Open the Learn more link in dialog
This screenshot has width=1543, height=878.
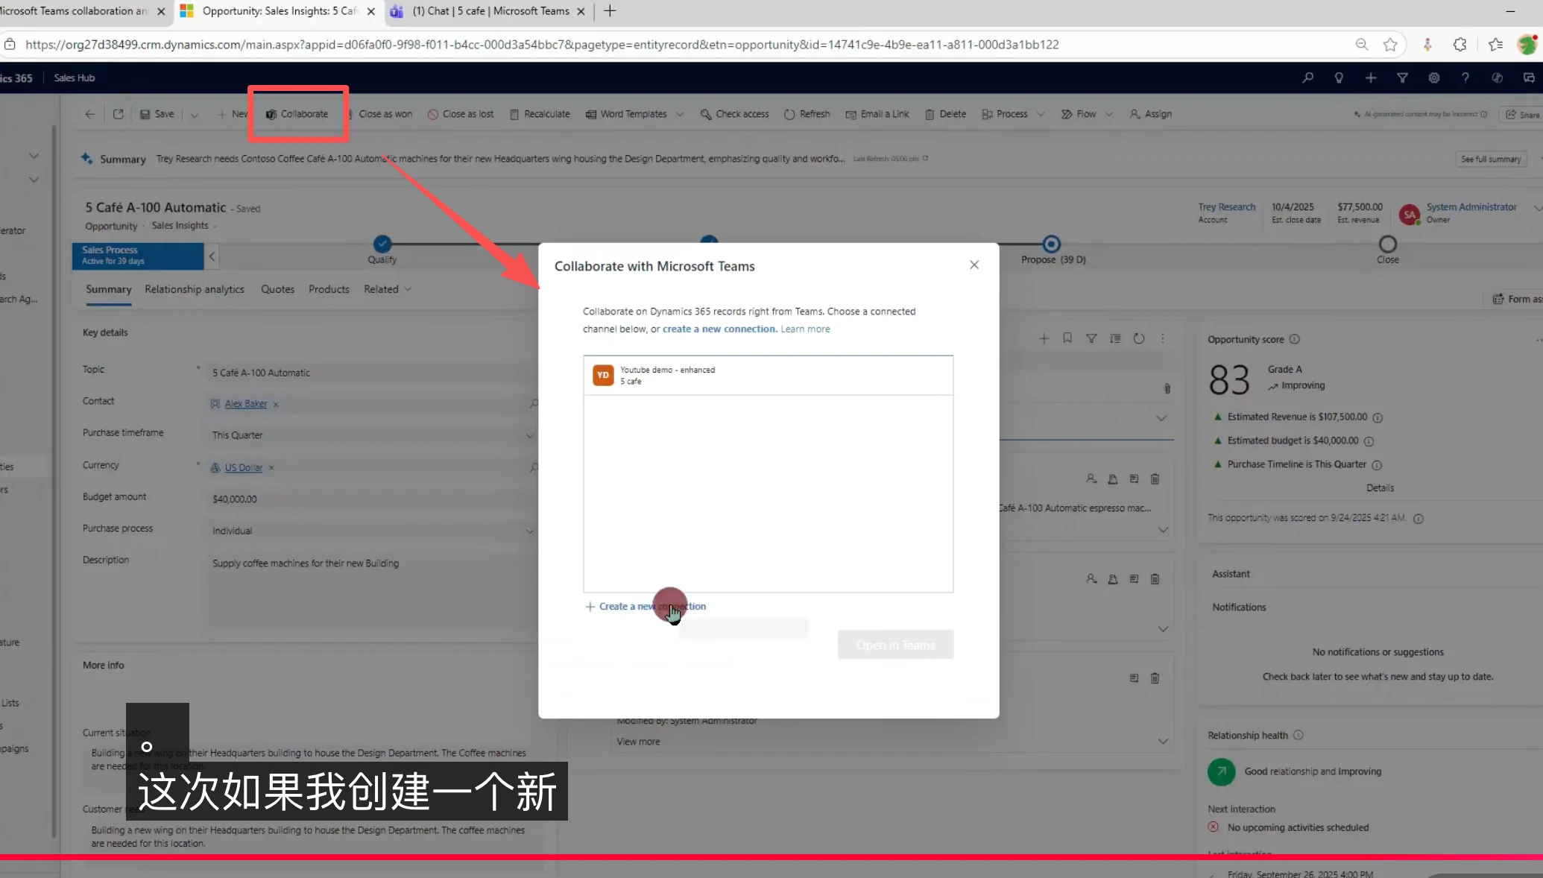(x=805, y=329)
